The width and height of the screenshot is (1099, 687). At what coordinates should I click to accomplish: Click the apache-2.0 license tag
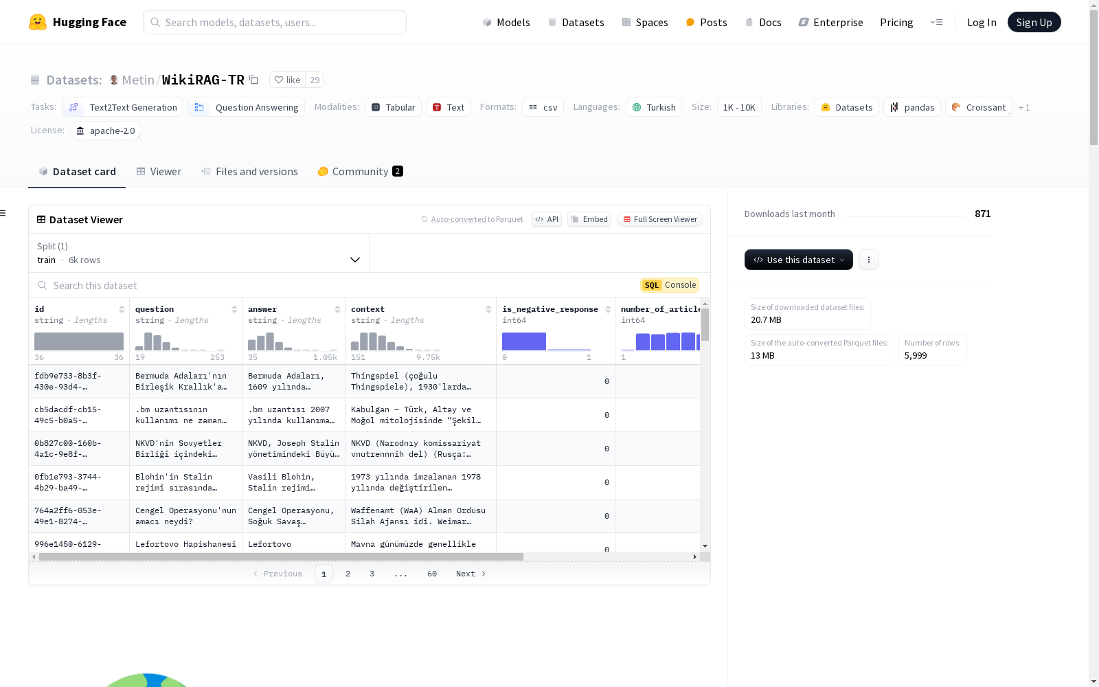106,131
